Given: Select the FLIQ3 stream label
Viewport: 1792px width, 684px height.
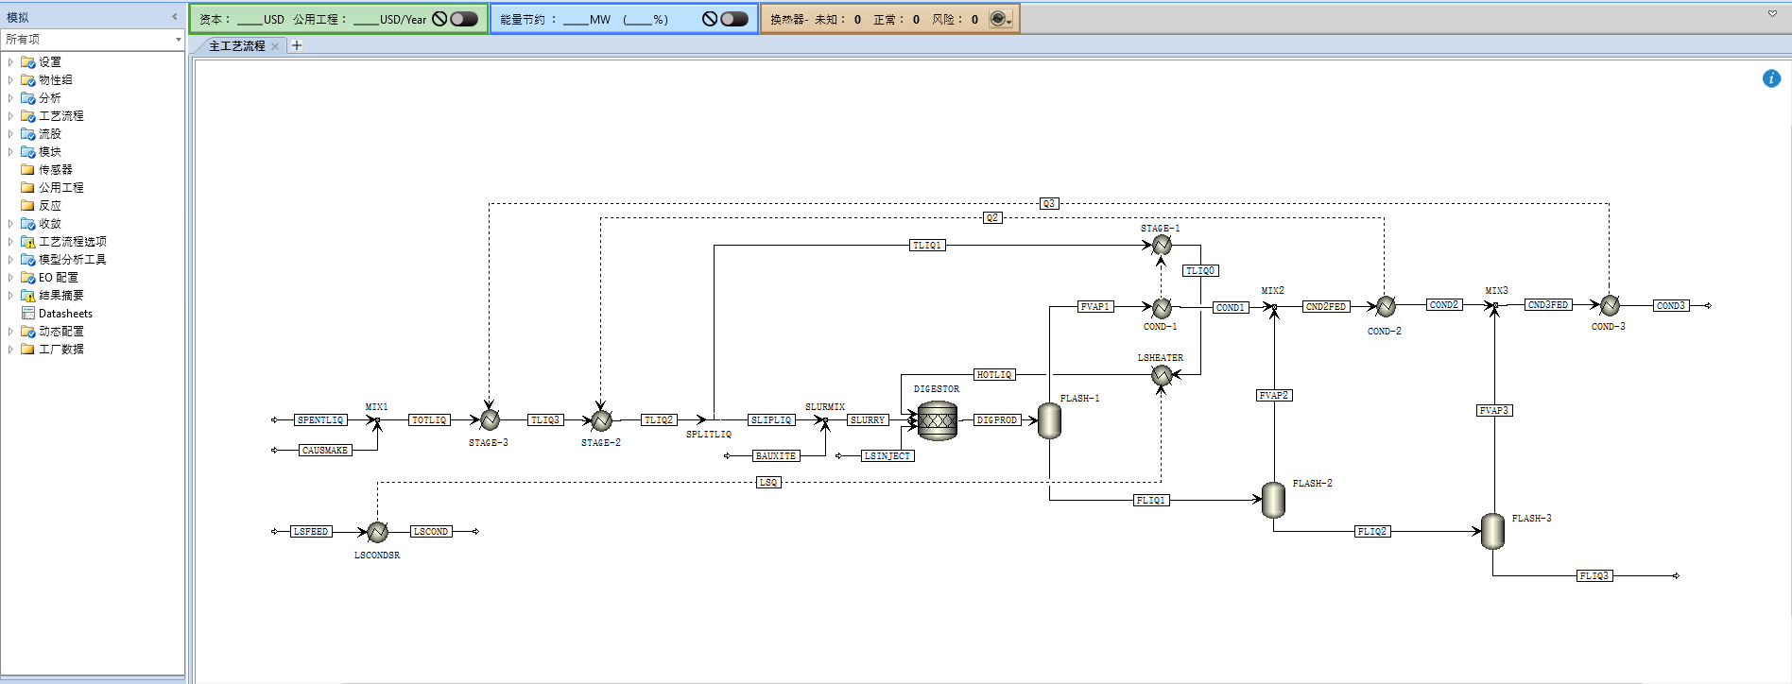Looking at the screenshot, I should [1594, 576].
